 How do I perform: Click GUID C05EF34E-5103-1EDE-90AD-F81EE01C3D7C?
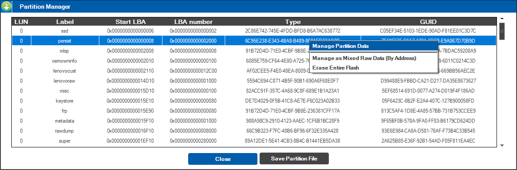pos(428,31)
